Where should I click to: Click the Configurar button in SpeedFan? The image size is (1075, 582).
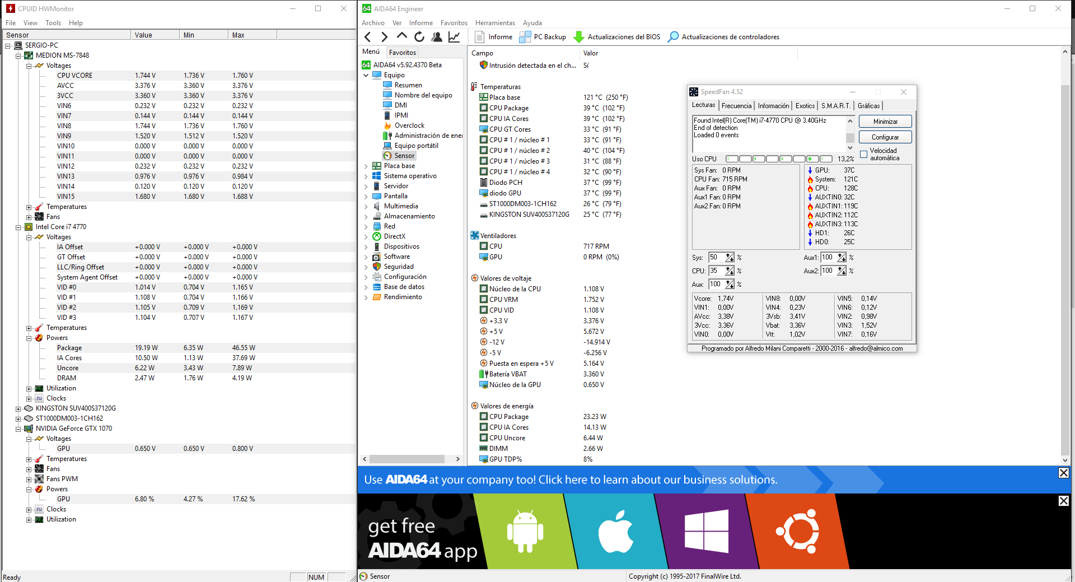tap(885, 137)
